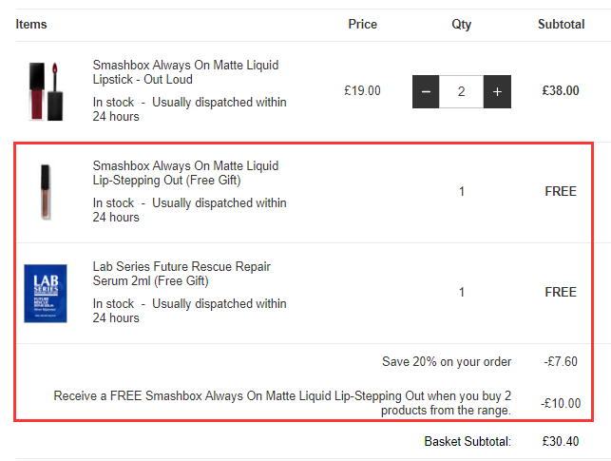Click the Qty column header
This screenshot has height=461, width=611.
coord(461,24)
